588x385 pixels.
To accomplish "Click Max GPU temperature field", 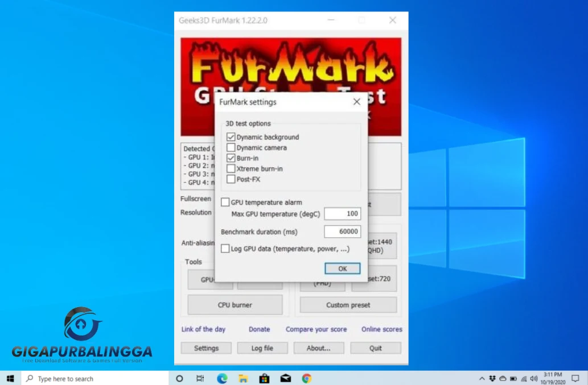I will tap(342, 213).
